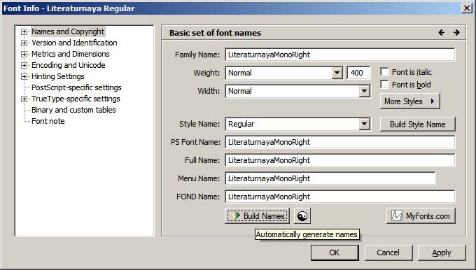This screenshot has width=476, height=270.
Task: Open the Width dropdown
Action: (364, 91)
